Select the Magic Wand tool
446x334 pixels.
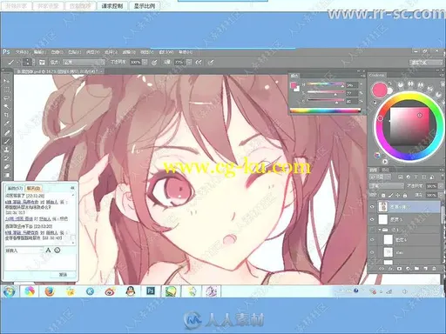[x=6, y=106]
